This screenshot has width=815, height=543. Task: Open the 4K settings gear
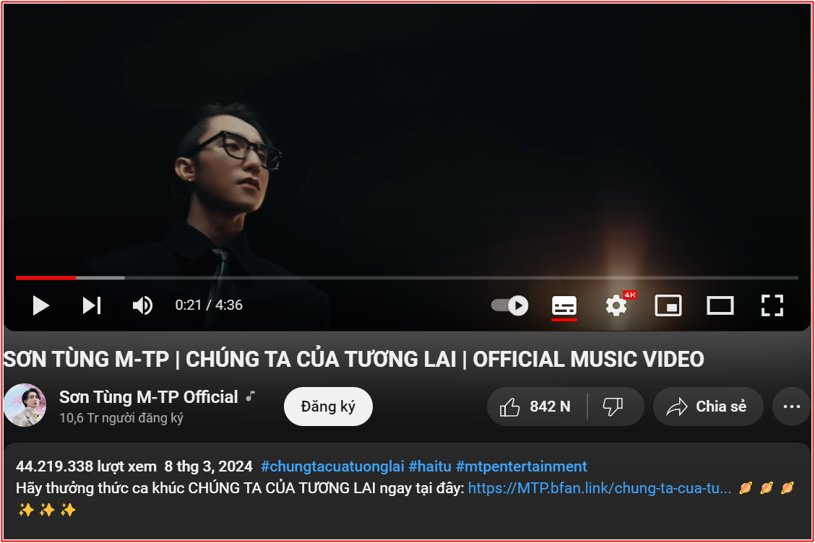616,305
